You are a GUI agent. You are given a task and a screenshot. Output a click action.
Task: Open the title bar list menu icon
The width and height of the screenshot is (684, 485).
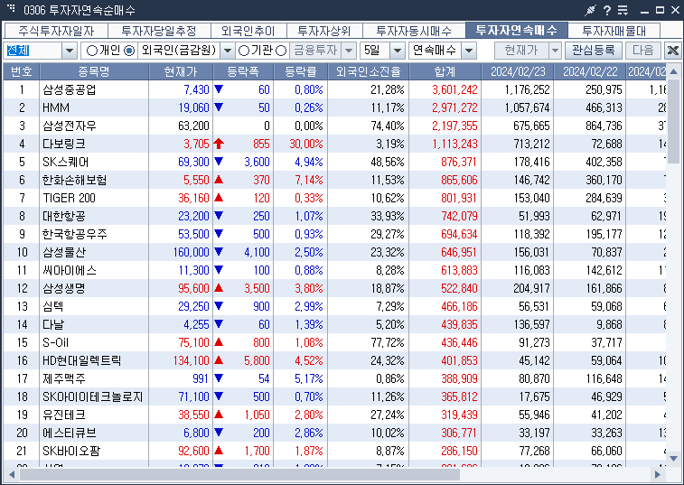coord(623,10)
